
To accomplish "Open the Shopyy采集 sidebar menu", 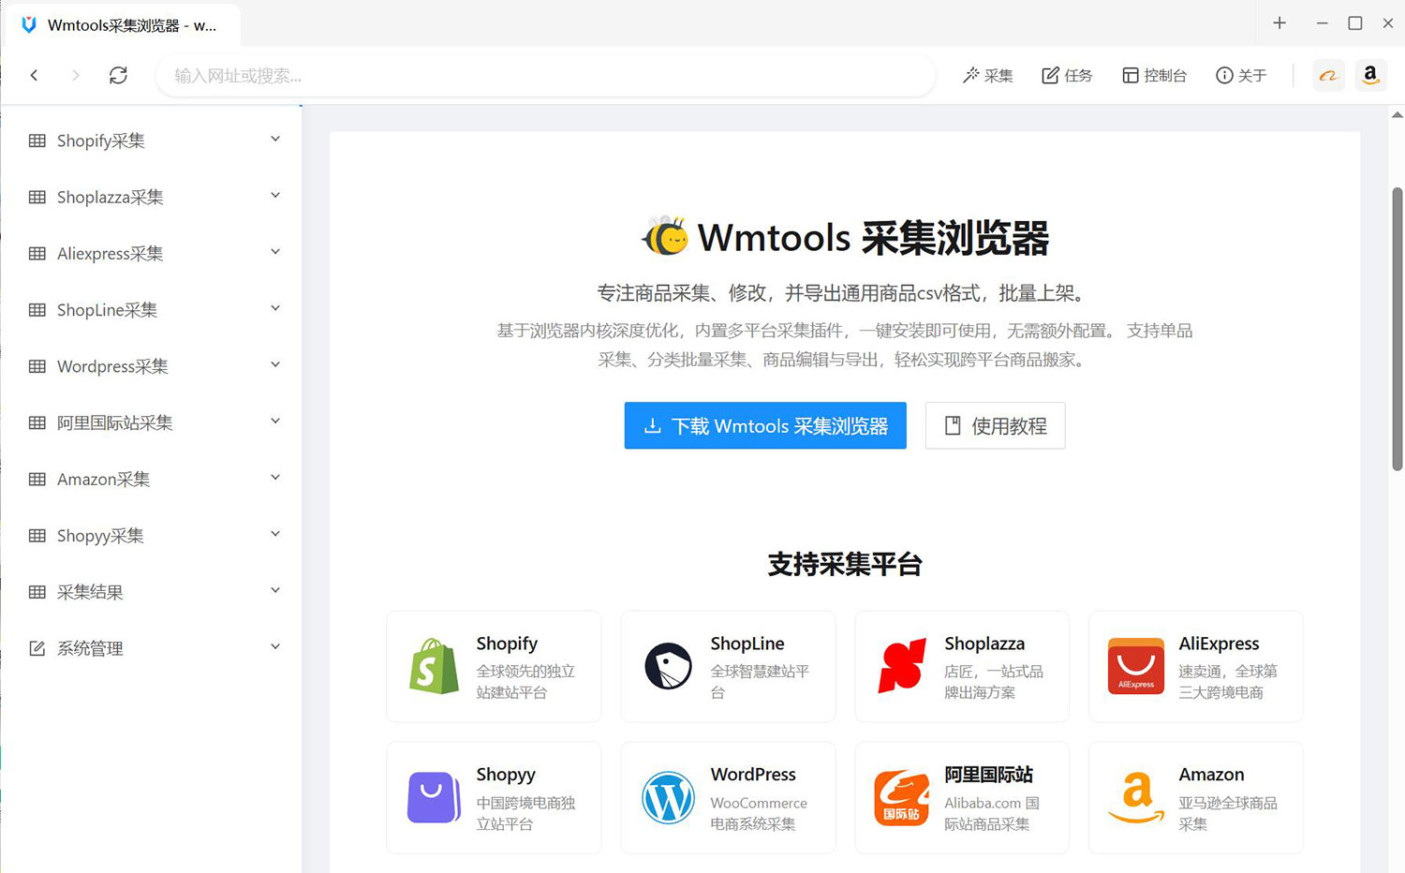I will click(x=152, y=536).
